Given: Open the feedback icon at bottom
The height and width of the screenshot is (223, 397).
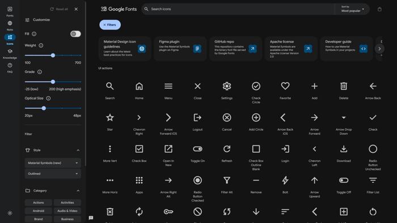Looking at the screenshot, I should [x=91, y=218].
